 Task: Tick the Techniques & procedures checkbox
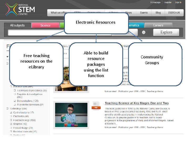(15, 90)
